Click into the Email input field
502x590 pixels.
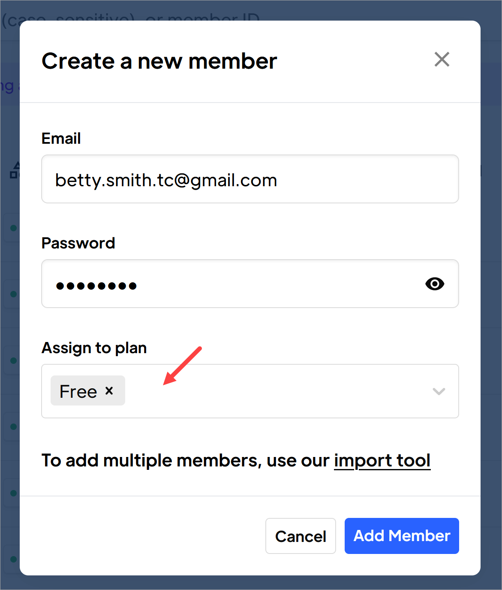click(249, 179)
